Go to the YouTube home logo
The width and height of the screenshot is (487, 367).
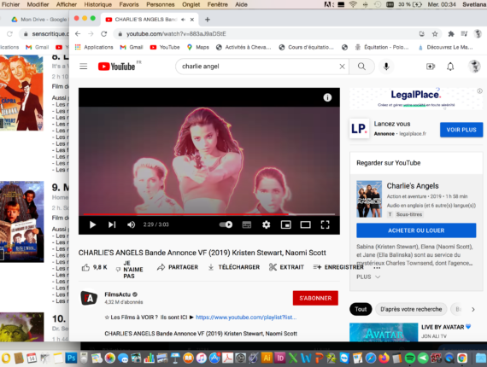[x=117, y=67]
